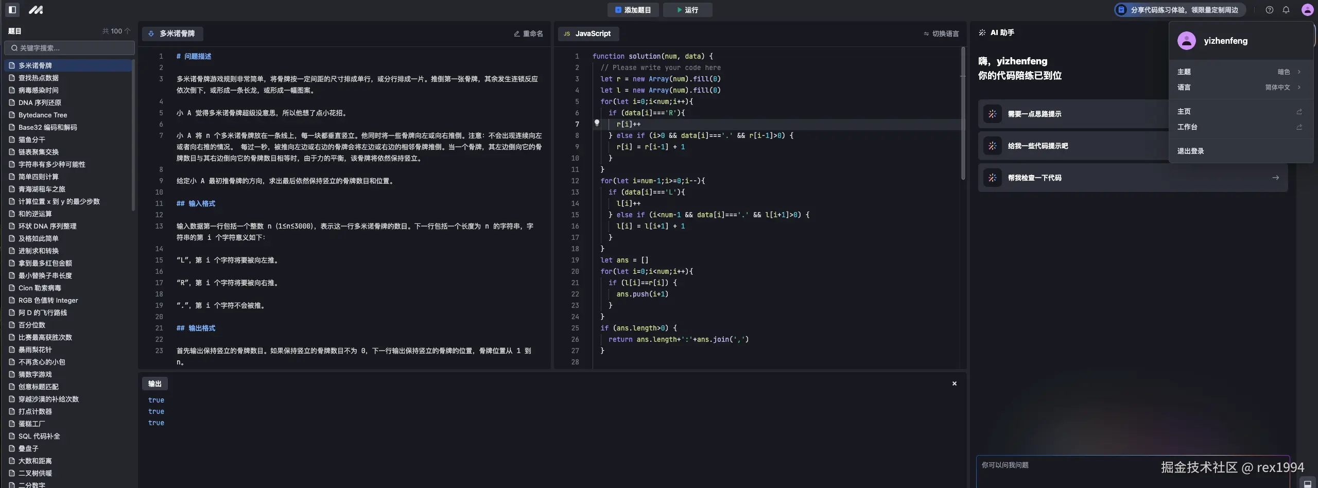The width and height of the screenshot is (1318, 488).
Task: Send the 帮我检查一下代码 suggestion
Action: pos(1276,178)
